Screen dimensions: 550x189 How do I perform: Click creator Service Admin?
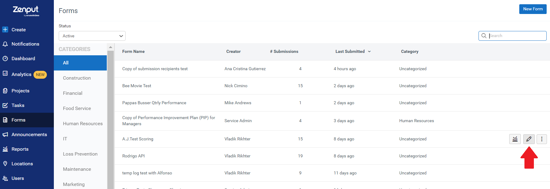(x=238, y=121)
